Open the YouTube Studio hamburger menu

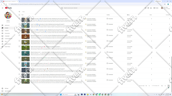tap(3, 8)
